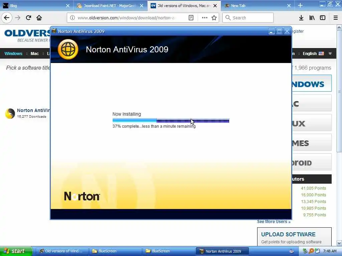Click the 13,345 Points entry

[x=313, y=202]
